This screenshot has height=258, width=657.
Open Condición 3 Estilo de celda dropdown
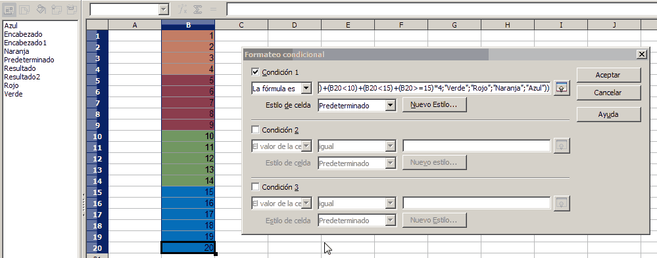click(390, 221)
